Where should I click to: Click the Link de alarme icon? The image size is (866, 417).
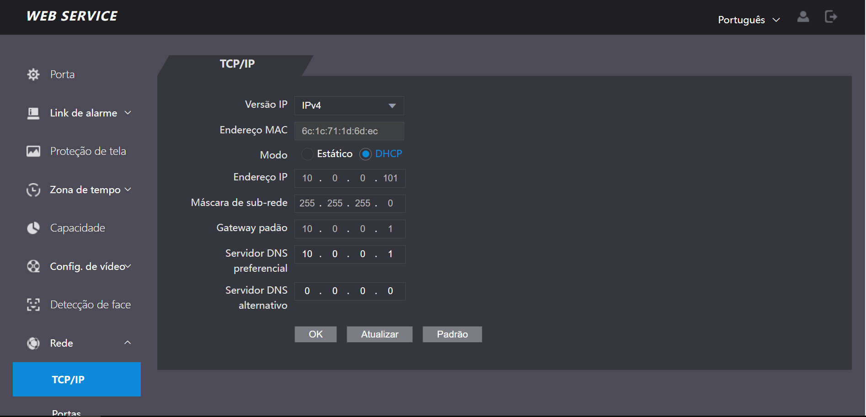point(33,113)
